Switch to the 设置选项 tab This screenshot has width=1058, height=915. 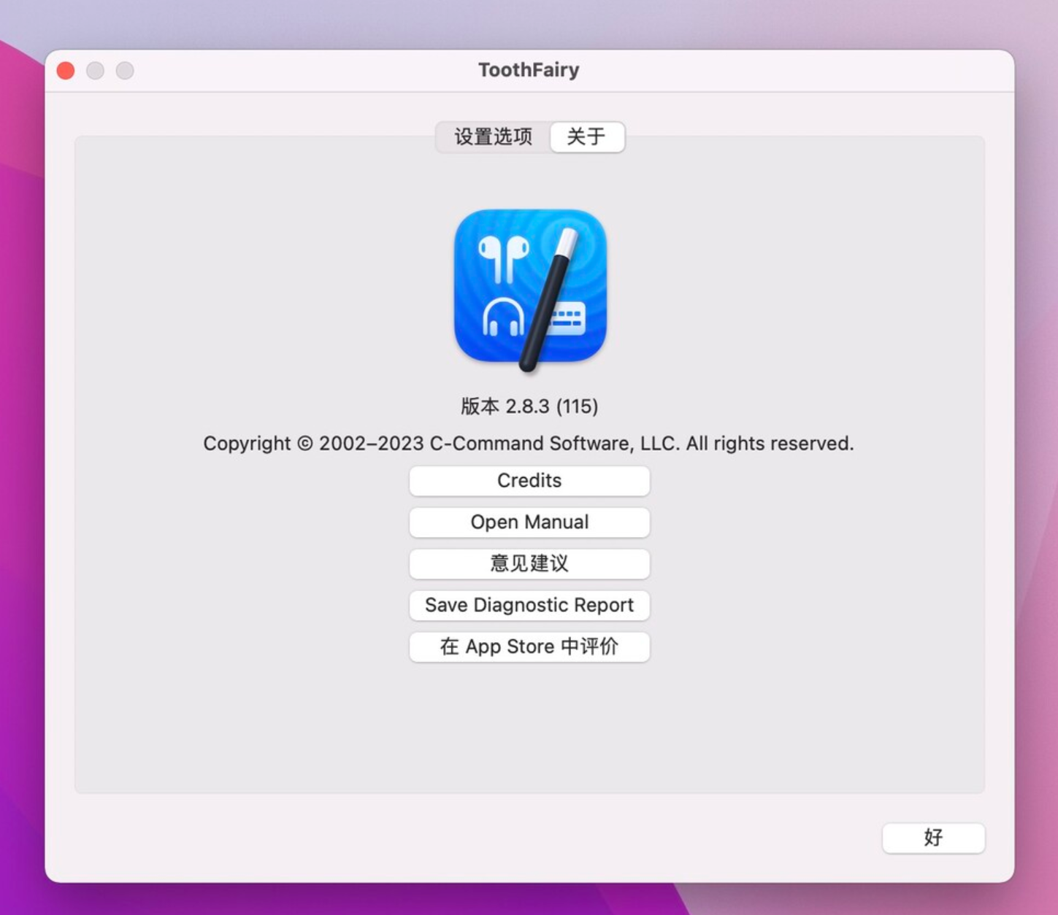(x=493, y=136)
